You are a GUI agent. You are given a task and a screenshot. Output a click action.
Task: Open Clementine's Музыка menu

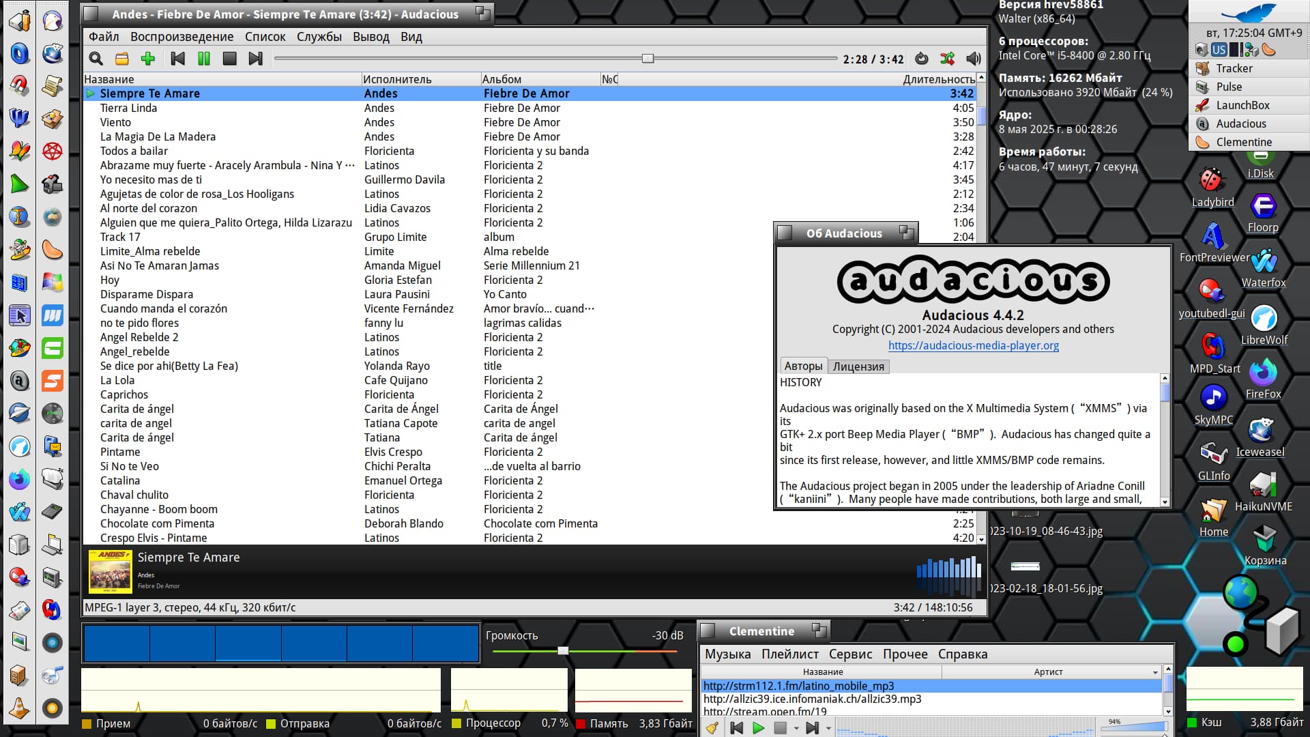tap(727, 654)
